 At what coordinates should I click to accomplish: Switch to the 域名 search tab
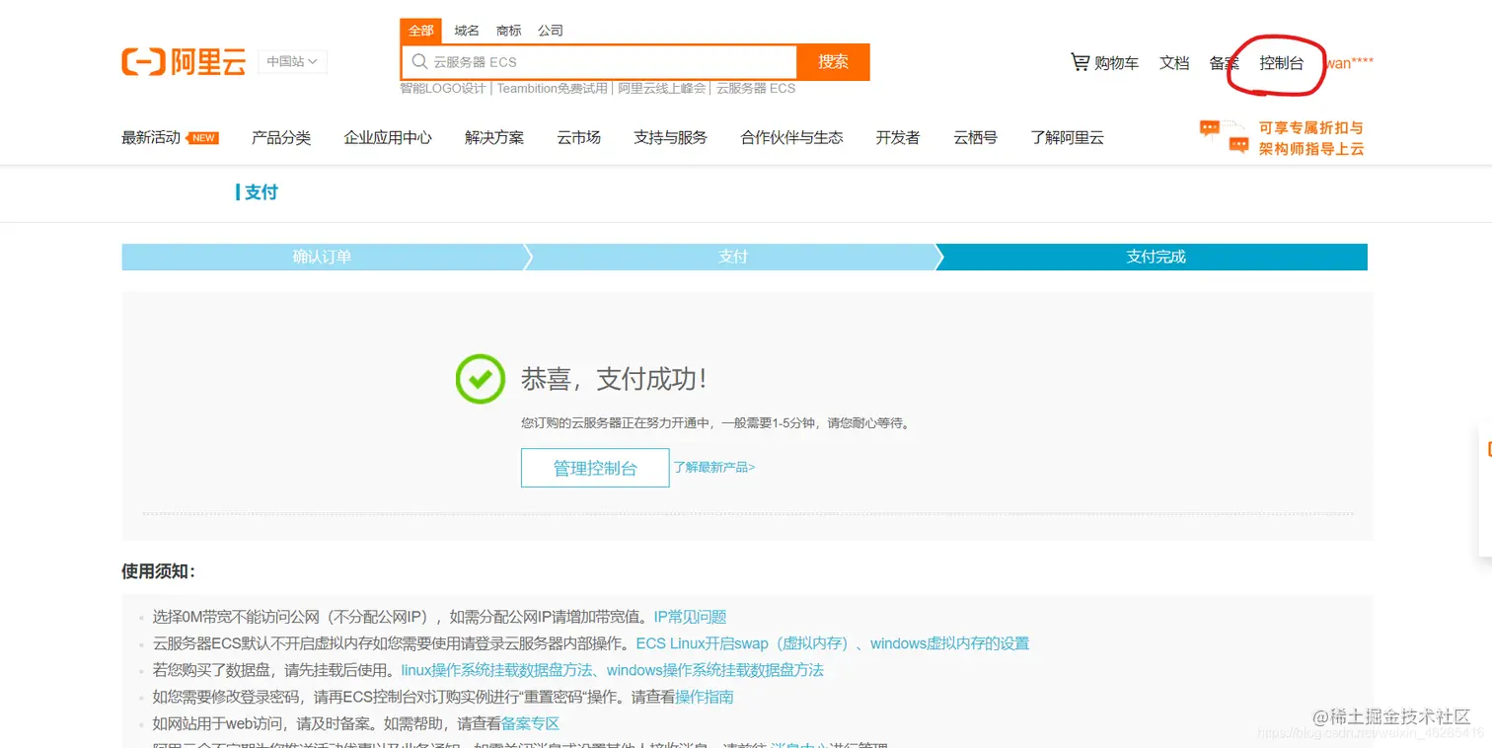(466, 30)
